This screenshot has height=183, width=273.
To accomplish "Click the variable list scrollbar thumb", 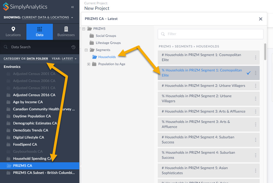I will point(265,52).
